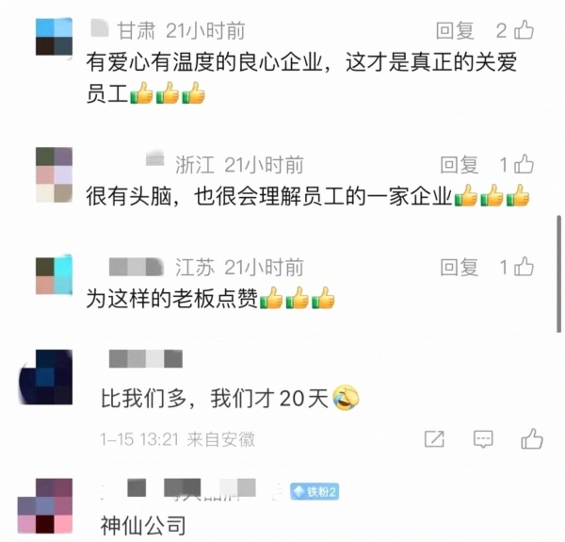565x542 pixels.
Task: Click 回复 on the Jiangsu comment
Action: (460, 268)
